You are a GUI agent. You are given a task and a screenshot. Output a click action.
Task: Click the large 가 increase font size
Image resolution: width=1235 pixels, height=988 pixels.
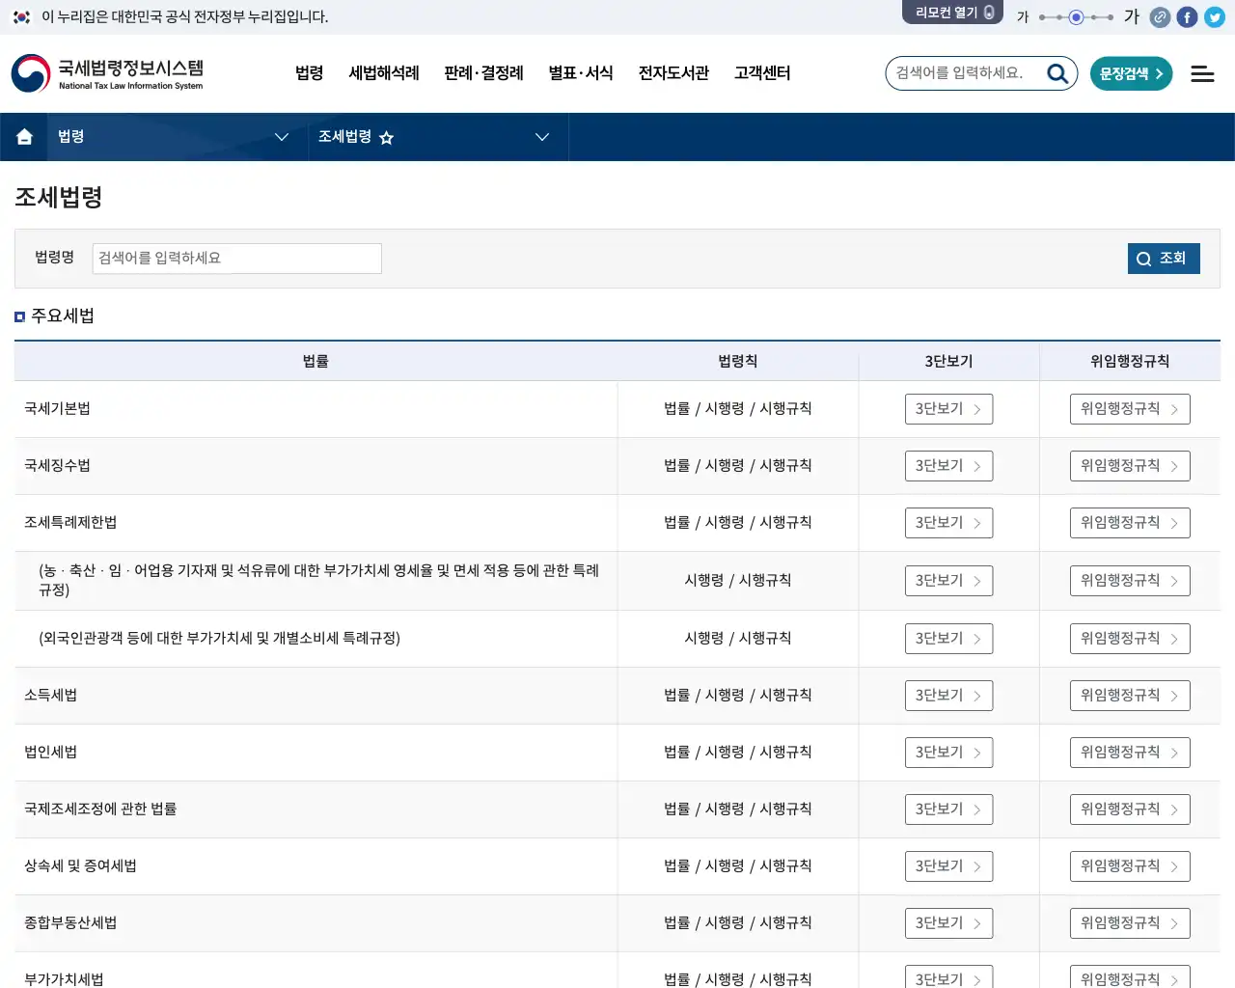tap(1132, 16)
